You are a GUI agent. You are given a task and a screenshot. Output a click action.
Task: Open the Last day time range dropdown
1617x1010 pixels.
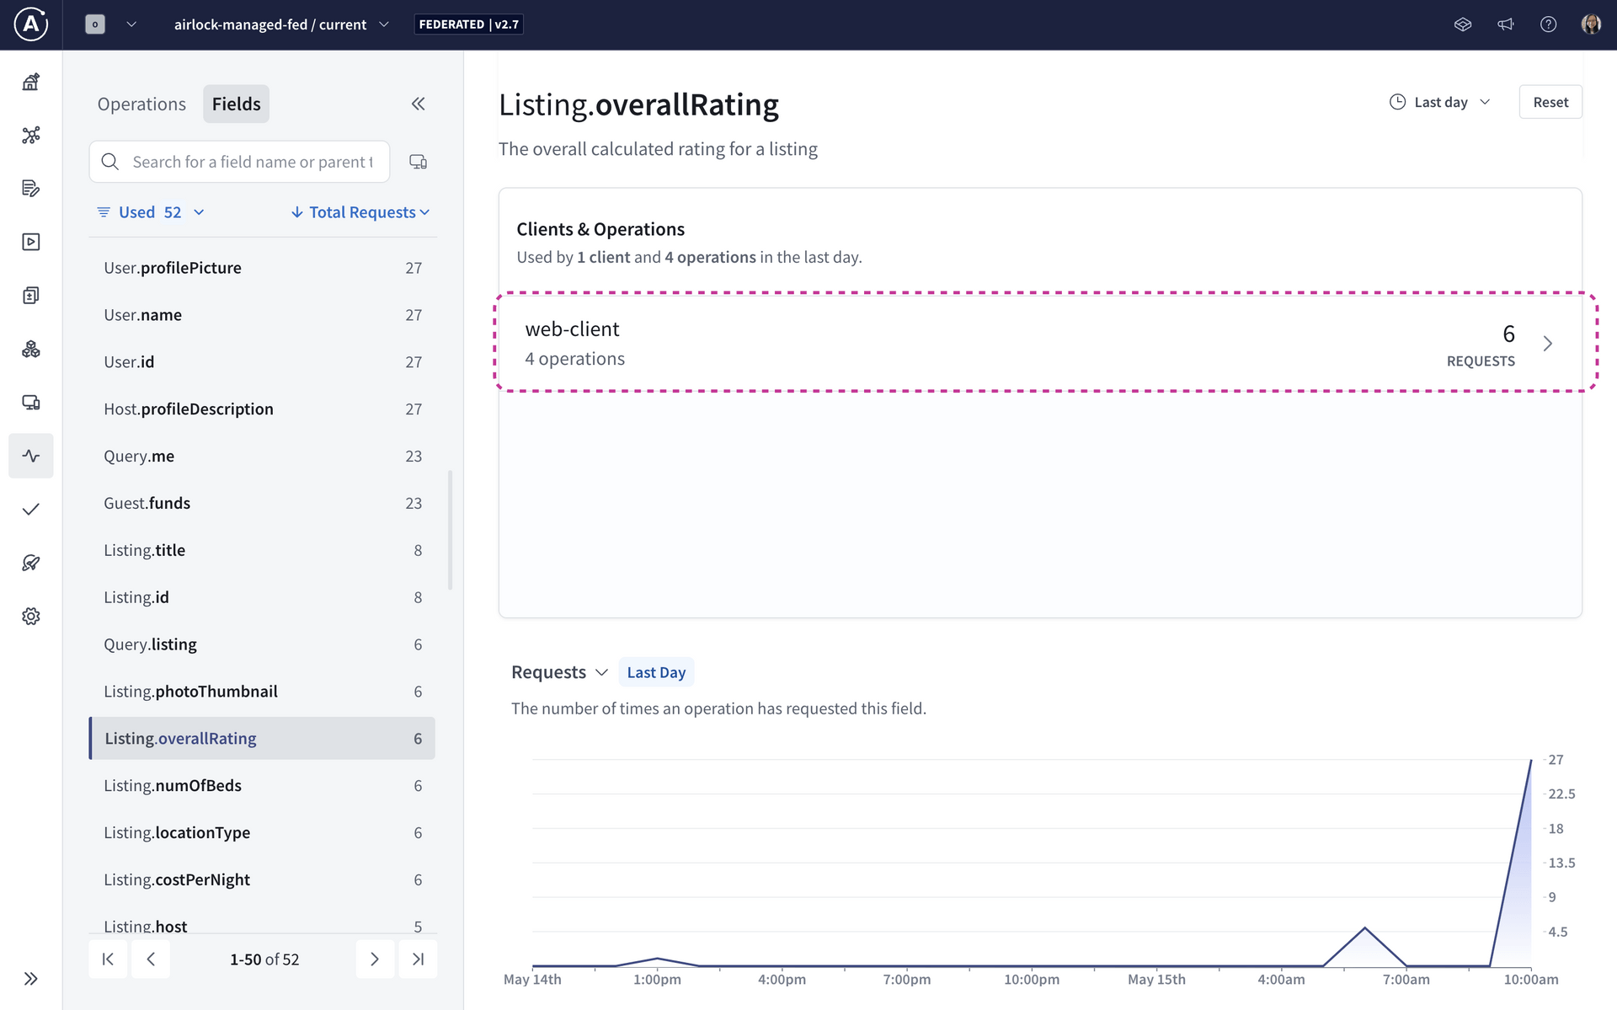tap(1440, 101)
